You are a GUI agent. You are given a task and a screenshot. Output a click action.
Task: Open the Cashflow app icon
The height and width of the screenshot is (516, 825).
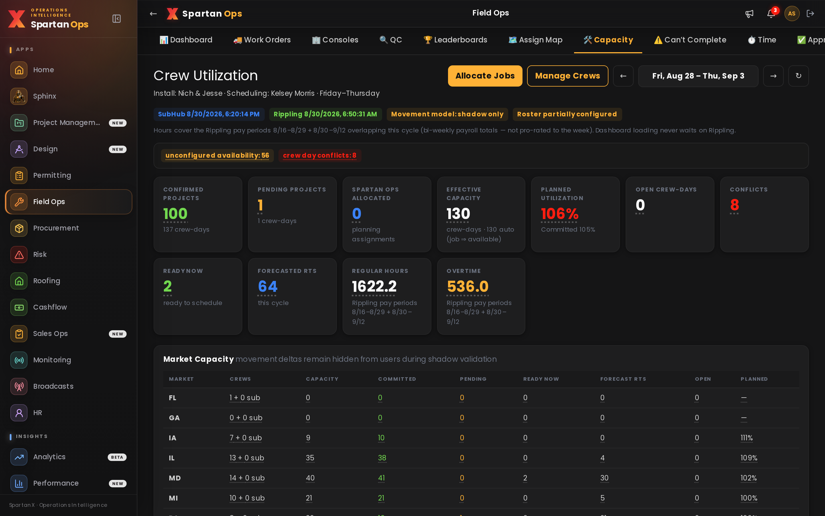pyautogui.click(x=19, y=307)
